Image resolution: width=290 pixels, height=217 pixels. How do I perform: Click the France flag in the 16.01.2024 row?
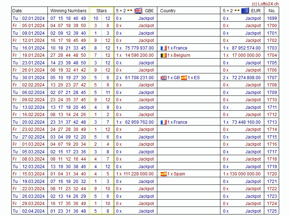[163, 48]
